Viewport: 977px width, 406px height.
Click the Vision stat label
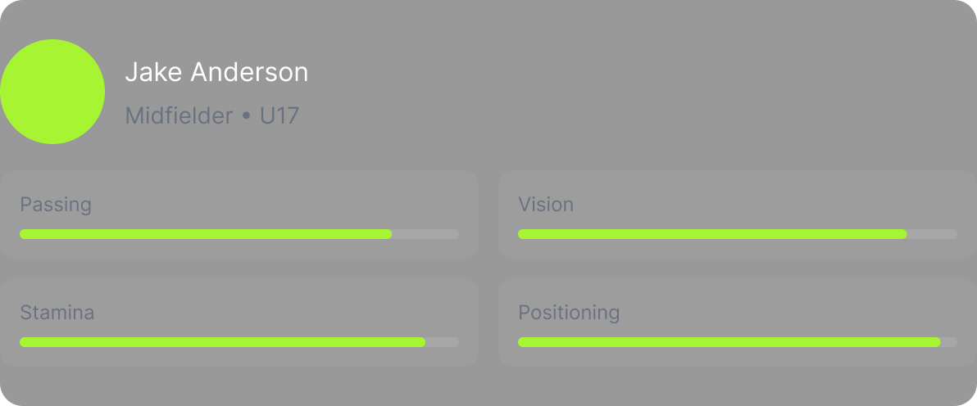(546, 204)
